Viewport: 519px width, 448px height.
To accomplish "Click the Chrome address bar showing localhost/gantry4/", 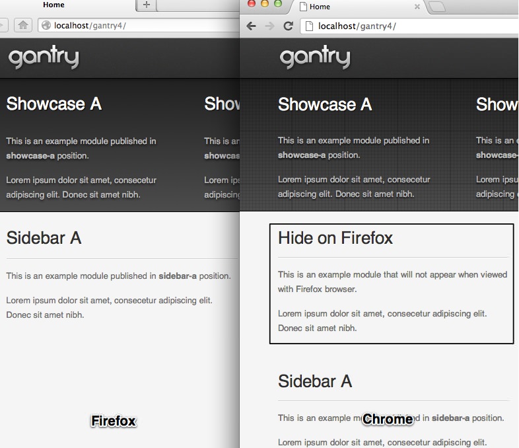I will pyautogui.click(x=409, y=26).
